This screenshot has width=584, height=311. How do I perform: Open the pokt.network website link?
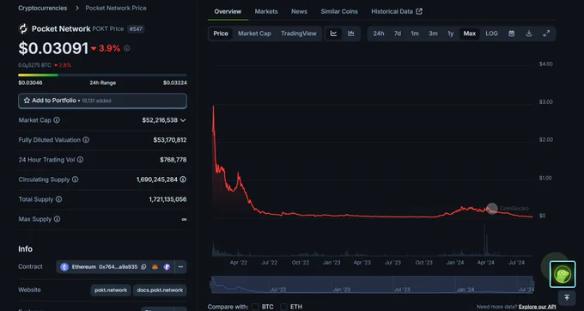click(x=111, y=290)
